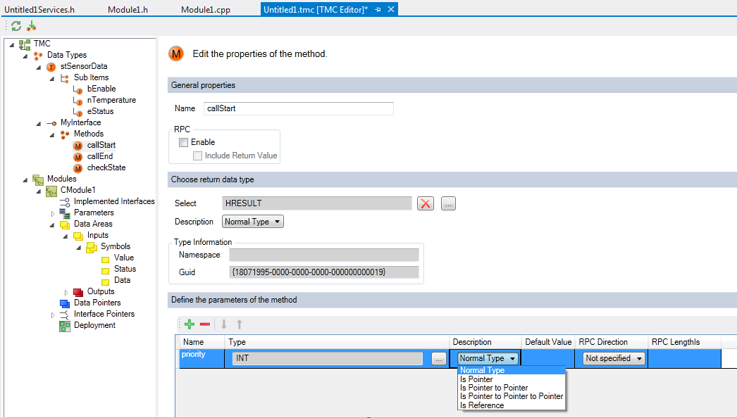The width and height of the screenshot is (737, 418).
Task: Click the Implemented Interfaces icon
Action: pos(65,202)
